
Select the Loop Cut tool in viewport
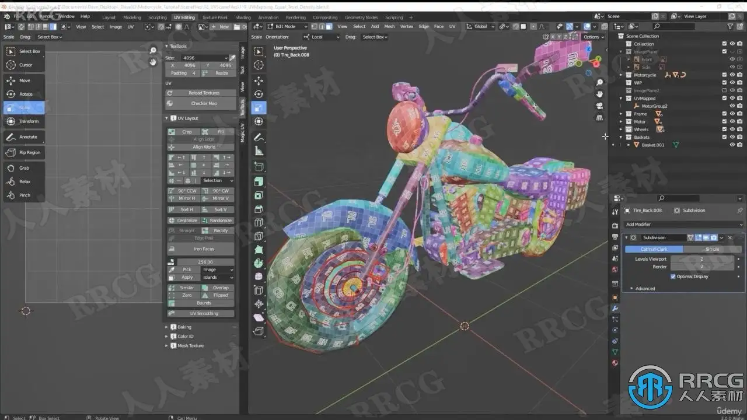coord(259,222)
